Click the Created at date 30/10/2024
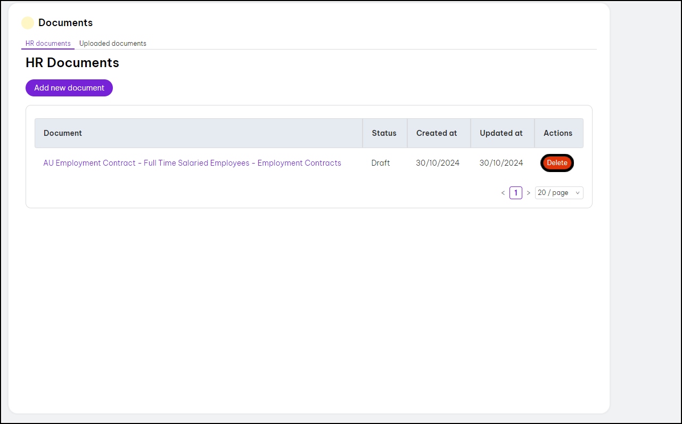Image resolution: width=682 pixels, height=424 pixels. [438, 163]
